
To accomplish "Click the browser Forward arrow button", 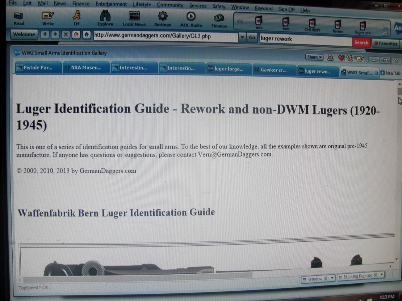I will (x=55, y=34).
